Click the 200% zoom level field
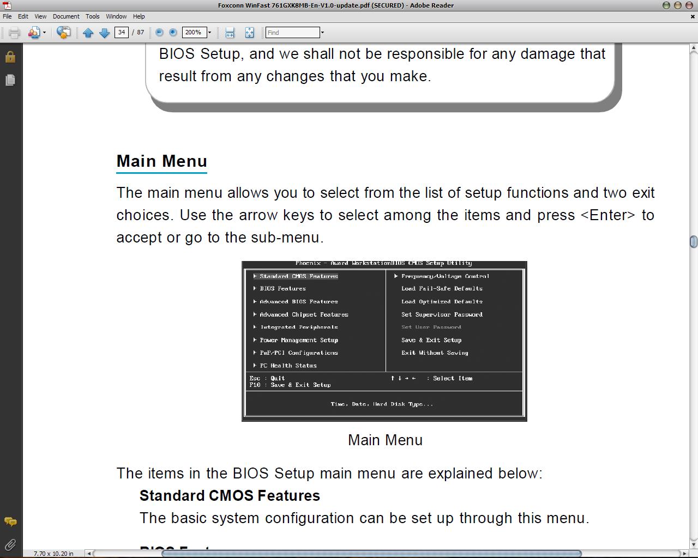 coord(194,33)
